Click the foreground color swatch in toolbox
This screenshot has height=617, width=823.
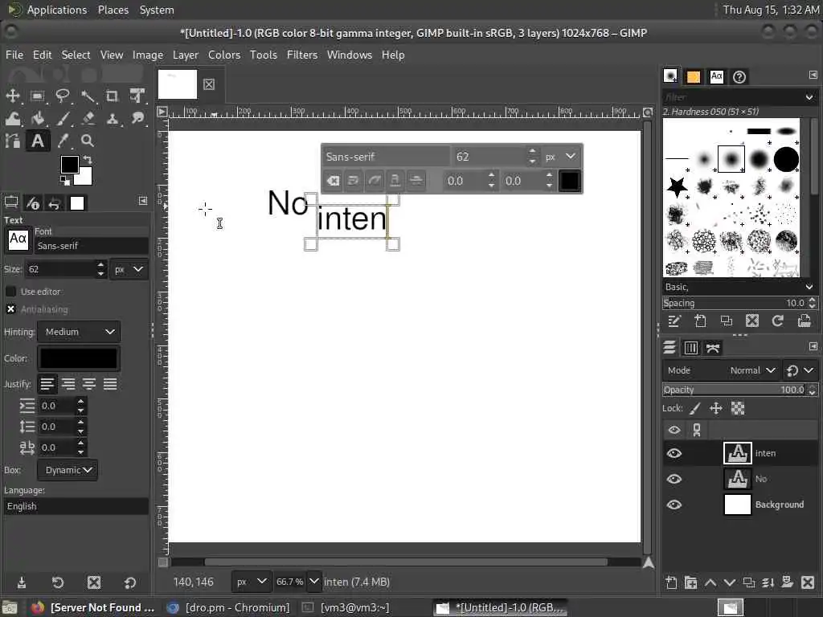[x=69, y=164]
